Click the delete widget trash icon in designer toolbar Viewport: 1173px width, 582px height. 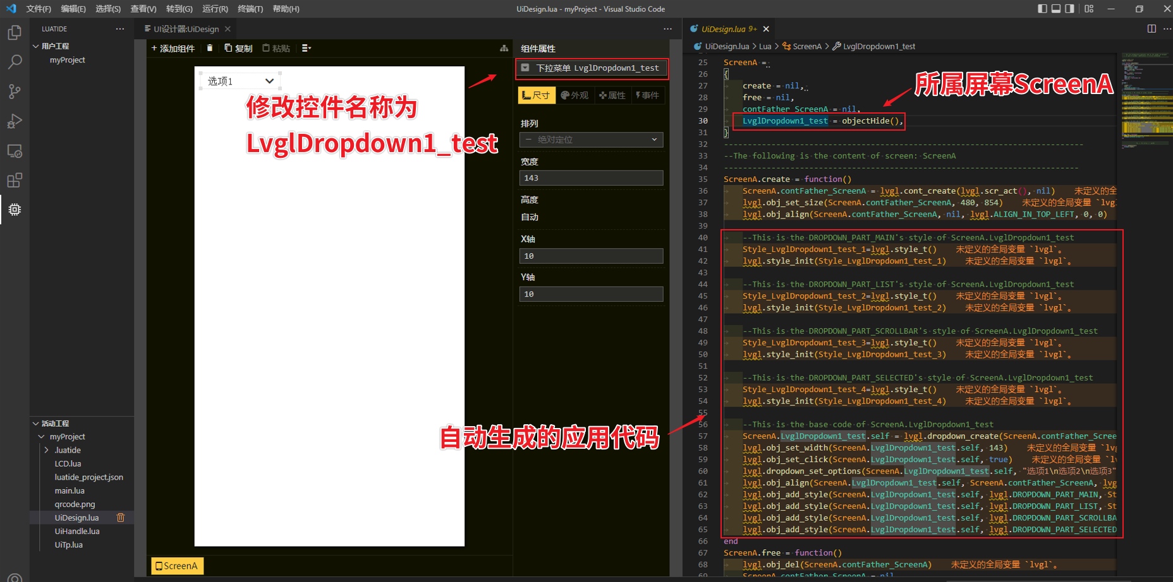coord(210,48)
